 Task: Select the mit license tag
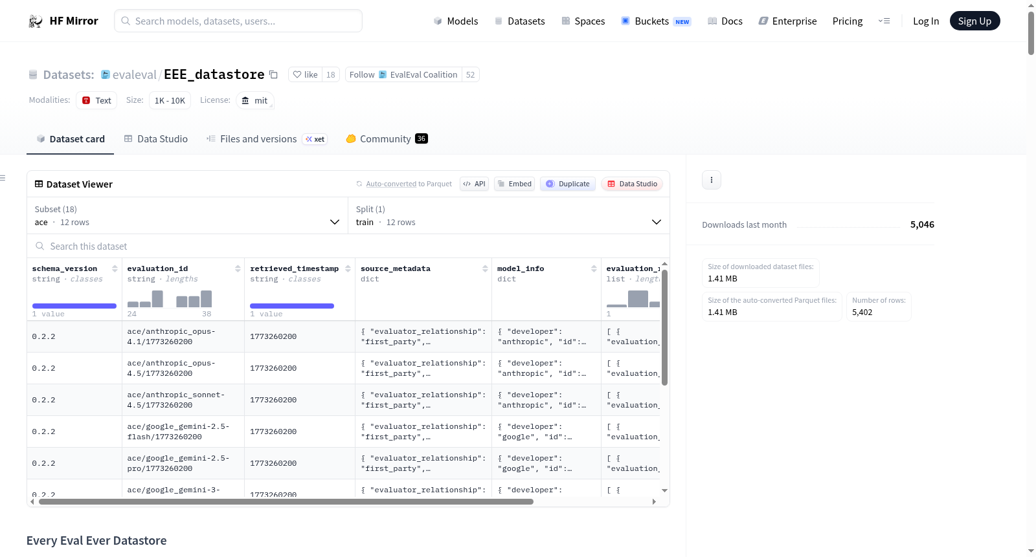(x=255, y=100)
